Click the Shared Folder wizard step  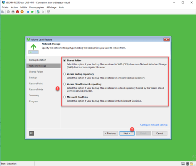click(x=36, y=72)
